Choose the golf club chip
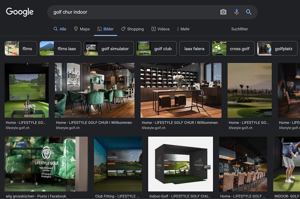Screen dimensions: 300x199 coord(156,48)
